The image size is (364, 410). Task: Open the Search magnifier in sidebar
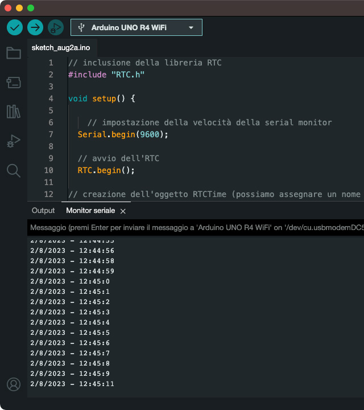[x=14, y=170]
